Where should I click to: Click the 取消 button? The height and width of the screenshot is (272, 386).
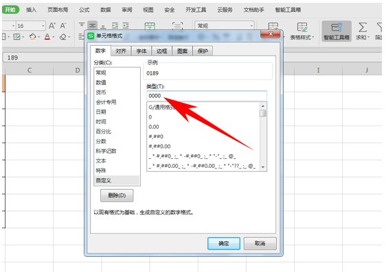pyautogui.click(x=260, y=243)
